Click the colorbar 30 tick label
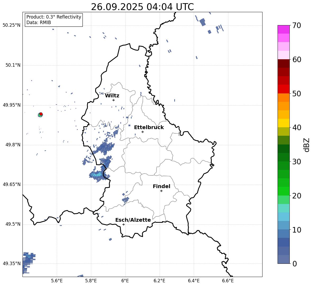 coord(297,162)
